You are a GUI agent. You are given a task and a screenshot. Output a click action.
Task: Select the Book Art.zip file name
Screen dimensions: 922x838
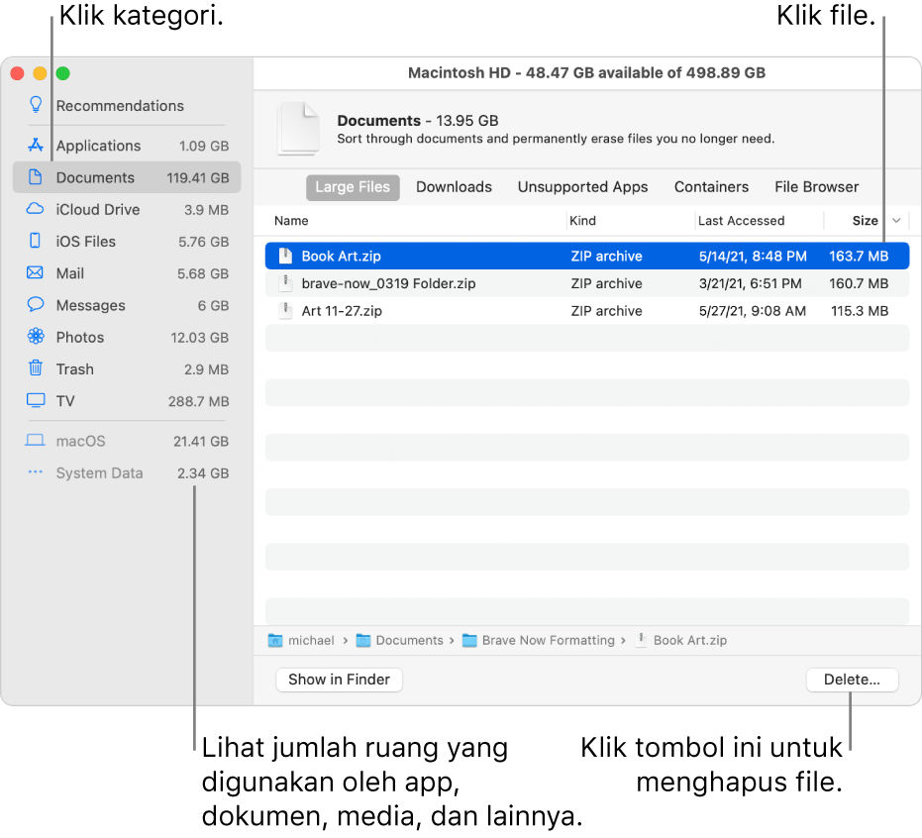(341, 256)
